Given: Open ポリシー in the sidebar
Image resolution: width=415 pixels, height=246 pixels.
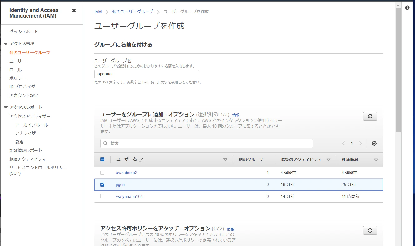Looking at the screenshot, I should (x=17, y=78).
